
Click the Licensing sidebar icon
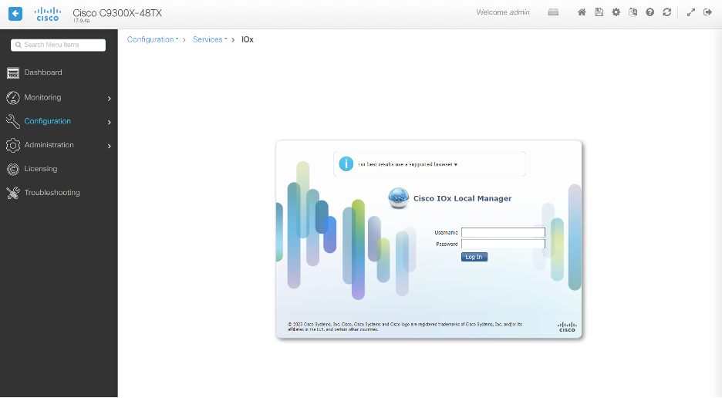click(x=13, y=169)
